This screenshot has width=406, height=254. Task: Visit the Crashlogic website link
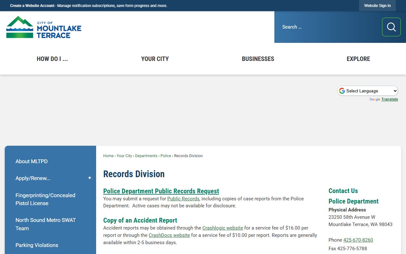click(x=223, y=228)
